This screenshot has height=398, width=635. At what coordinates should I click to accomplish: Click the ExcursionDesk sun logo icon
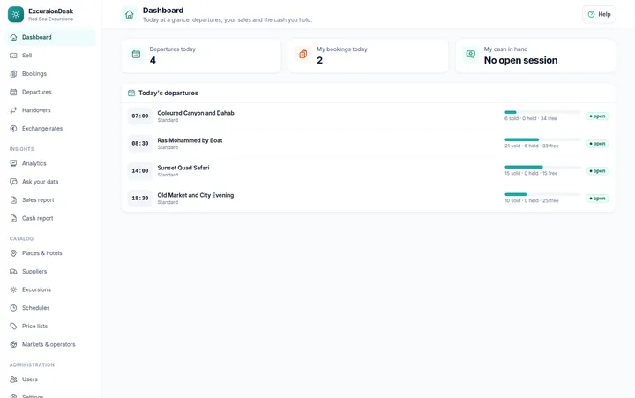coord(16,14)
